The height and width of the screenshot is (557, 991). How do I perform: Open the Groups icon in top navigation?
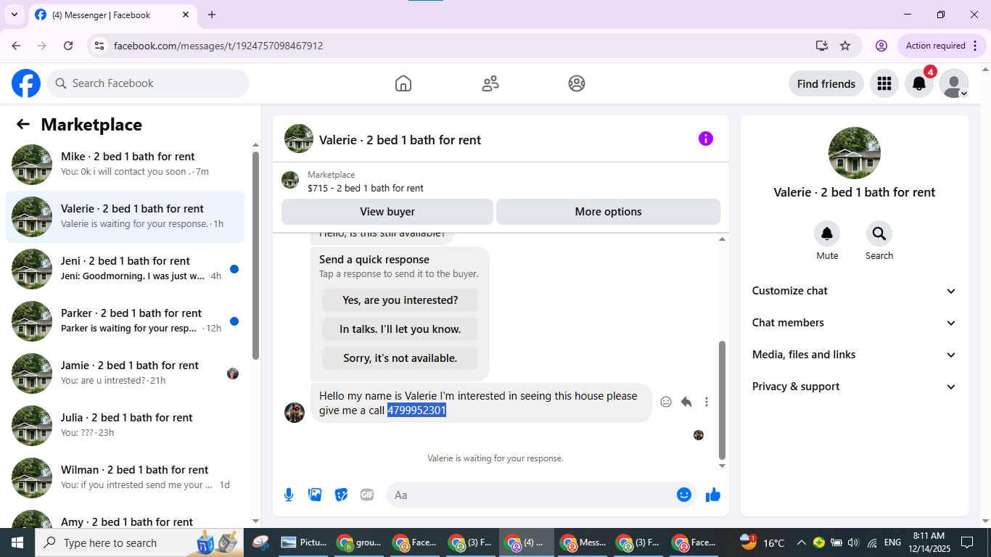tap(577, 83)
